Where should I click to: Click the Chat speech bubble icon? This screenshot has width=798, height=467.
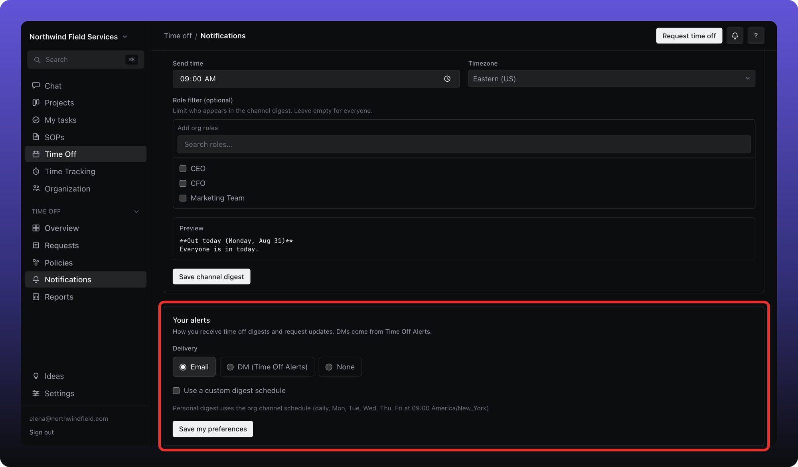pos(36,86)
